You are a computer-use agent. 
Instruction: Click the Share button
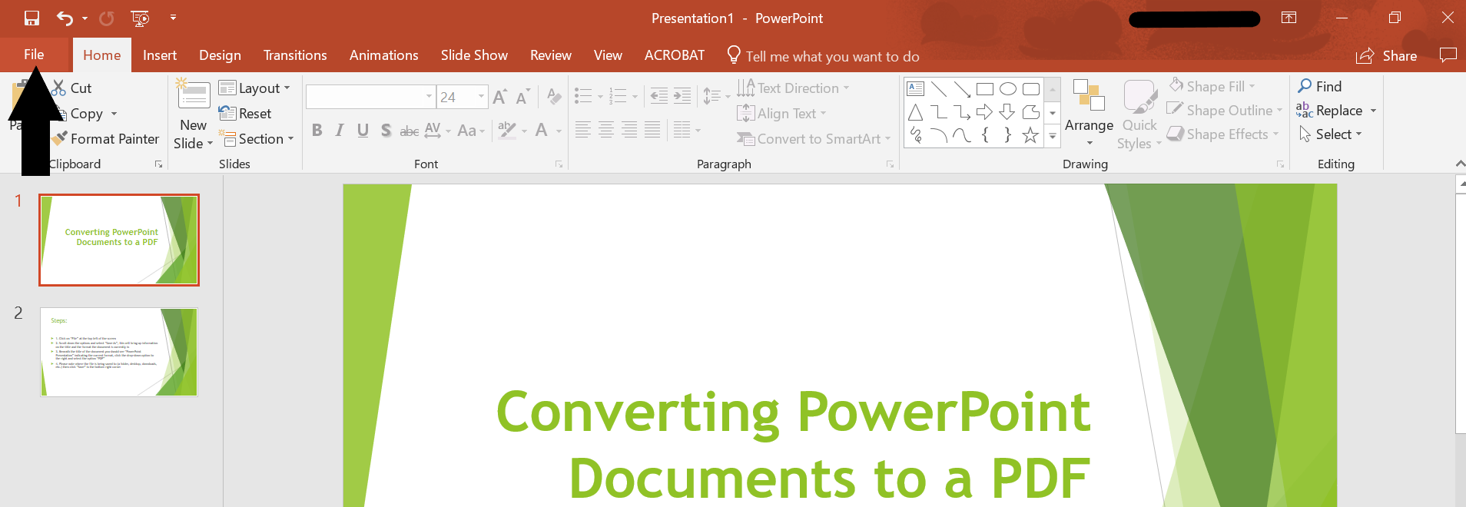click(x=1387, y=56)
